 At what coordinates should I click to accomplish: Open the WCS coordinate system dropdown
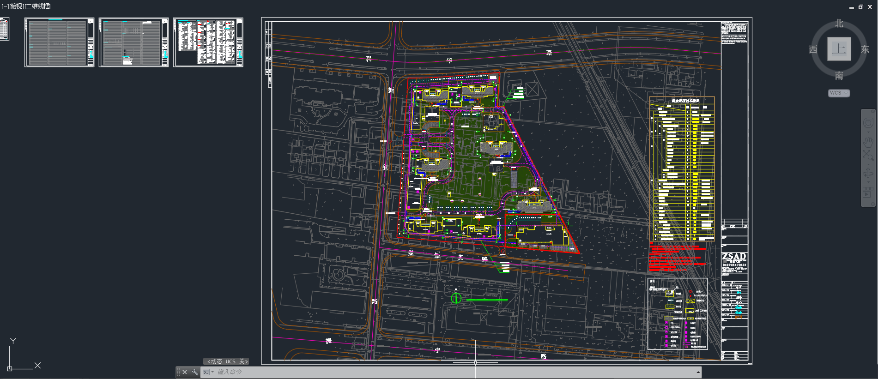tap(839, 93)
